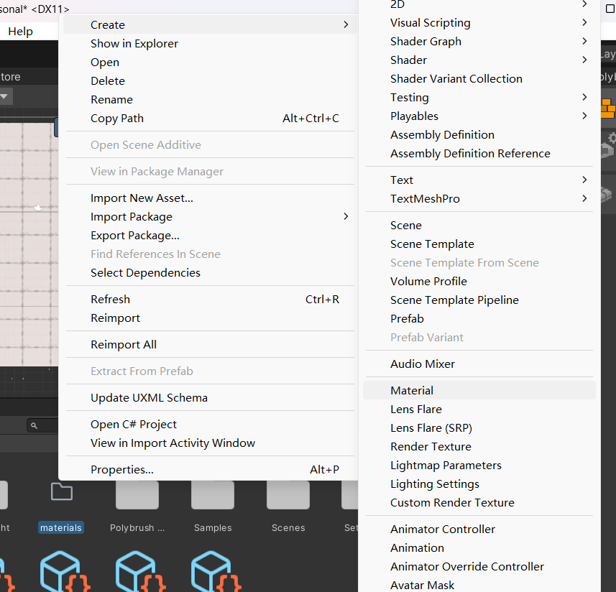The image size is (616, 592).
Task: Create Animator Override Controller
Action: point(479,566)
